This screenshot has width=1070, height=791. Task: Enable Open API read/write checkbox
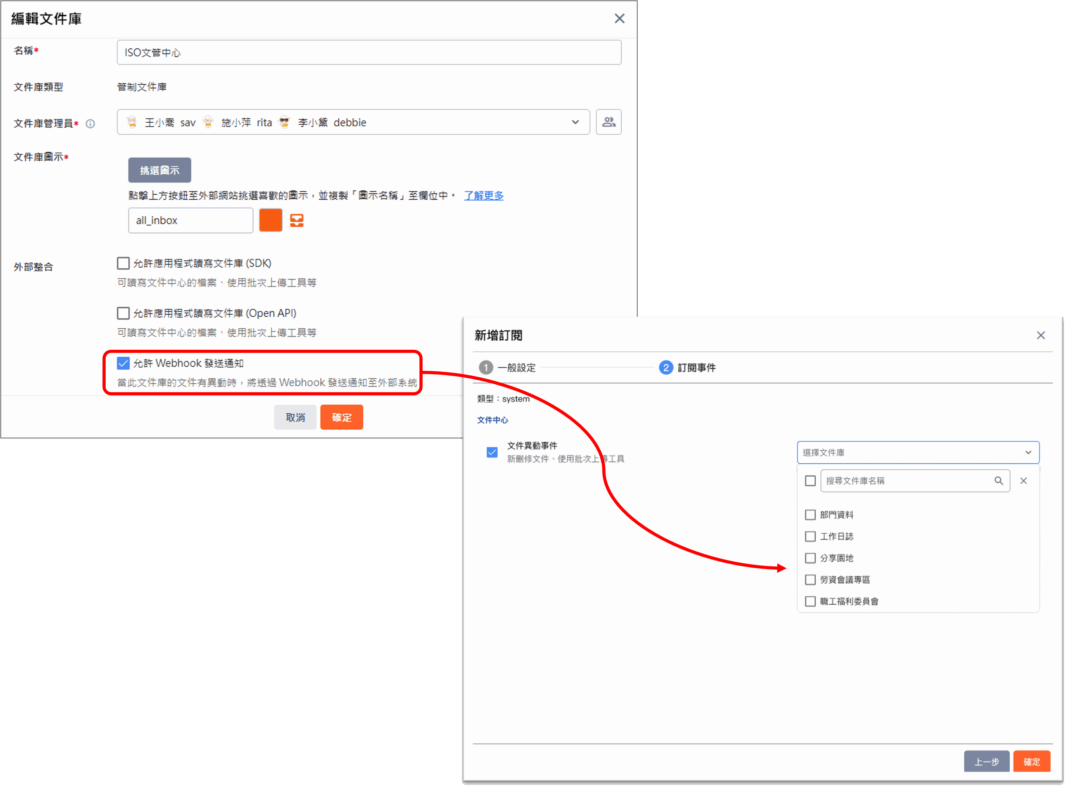[x=123, y=313]
